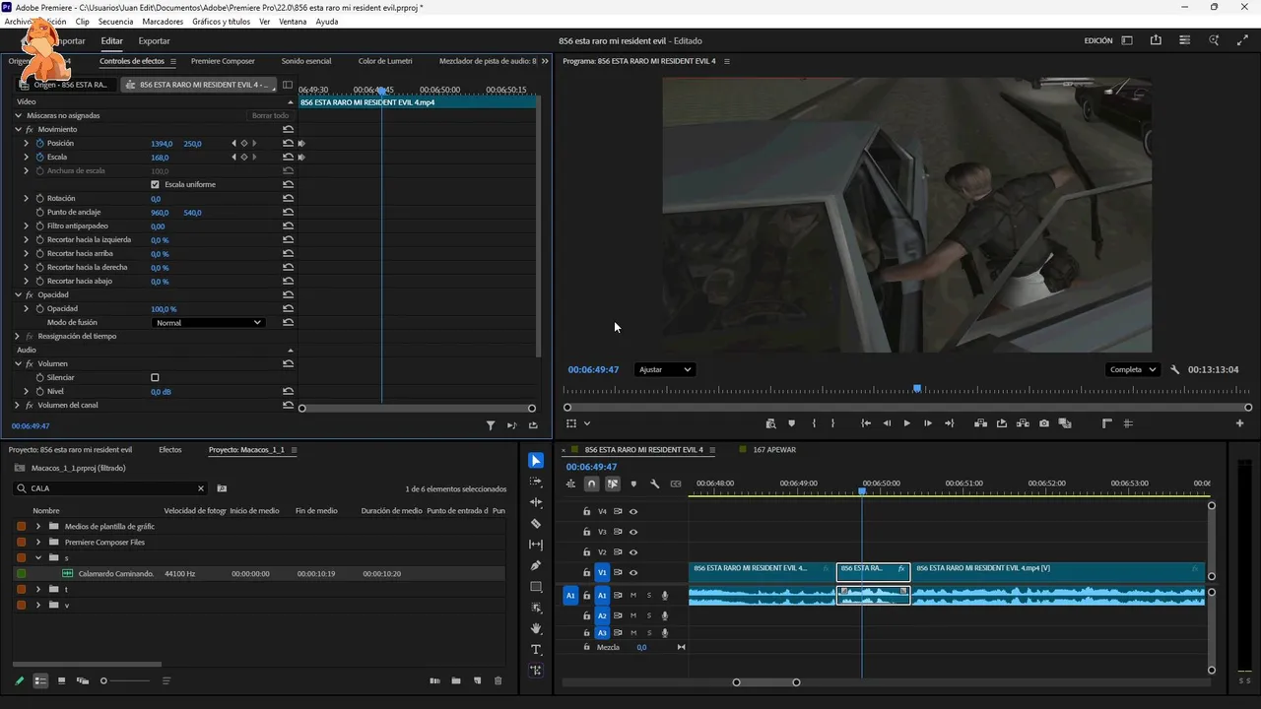Select the Track Select Forward tool
This screenshot has height=709, width=1261.
pyautogui.click(x=536, y=482)
